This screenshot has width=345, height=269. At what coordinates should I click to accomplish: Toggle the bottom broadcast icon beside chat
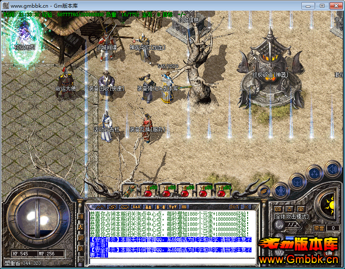pyautogui.click(x=81, y=259)
